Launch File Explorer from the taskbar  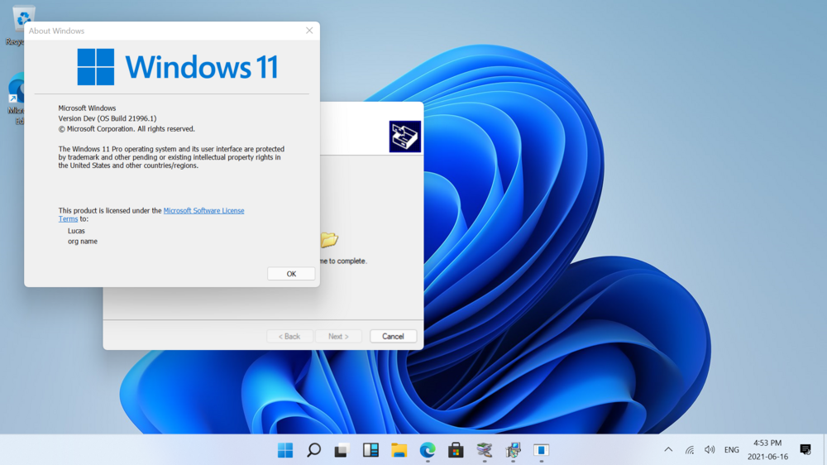point(399,450)
